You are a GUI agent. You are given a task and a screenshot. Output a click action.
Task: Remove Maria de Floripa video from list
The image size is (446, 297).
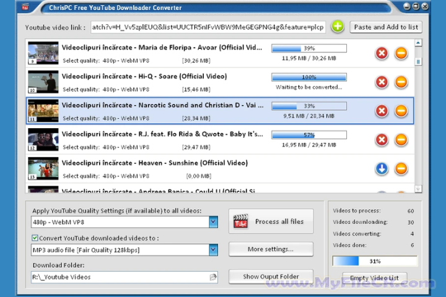[401, 53]
